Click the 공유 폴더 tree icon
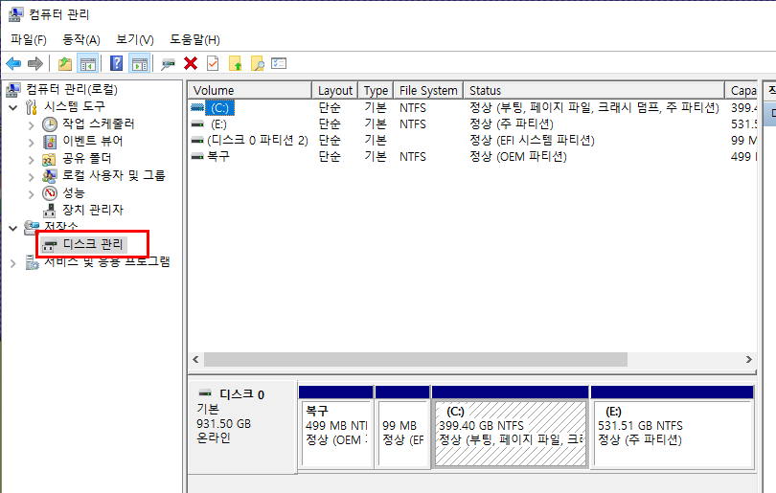 point(49,159)
